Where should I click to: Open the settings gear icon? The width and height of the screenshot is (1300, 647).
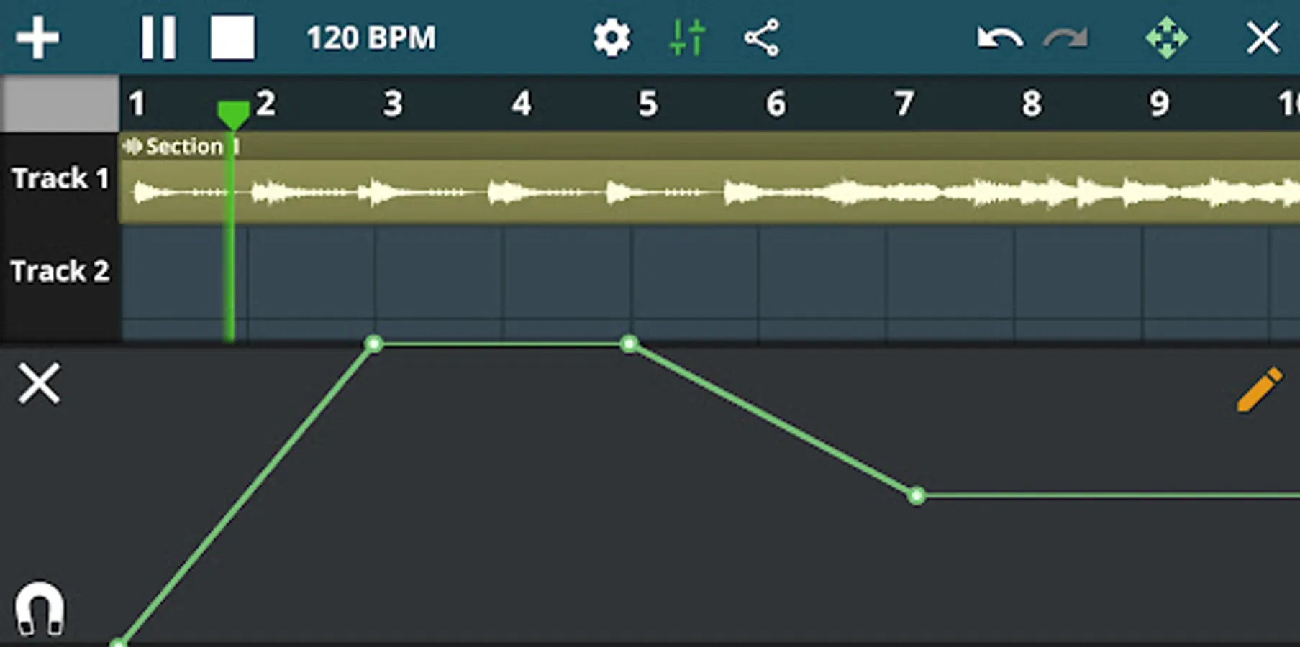point(612,37)
